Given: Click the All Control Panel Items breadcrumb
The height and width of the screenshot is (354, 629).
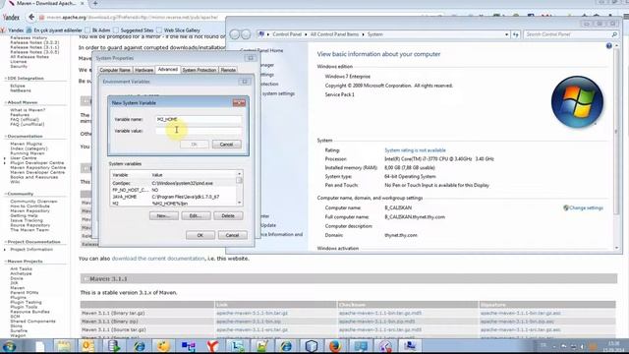Looking at the screenshot, I should [334, 34].
